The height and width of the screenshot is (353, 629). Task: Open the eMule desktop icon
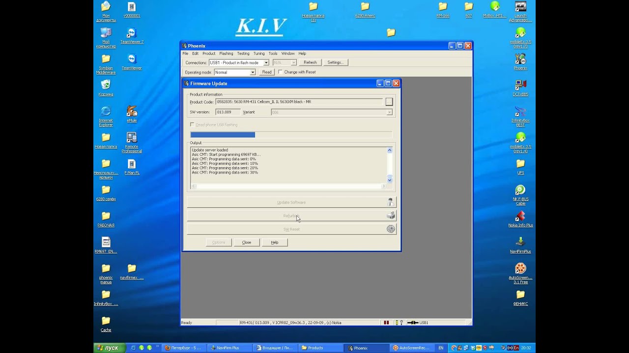click(132, 114)
